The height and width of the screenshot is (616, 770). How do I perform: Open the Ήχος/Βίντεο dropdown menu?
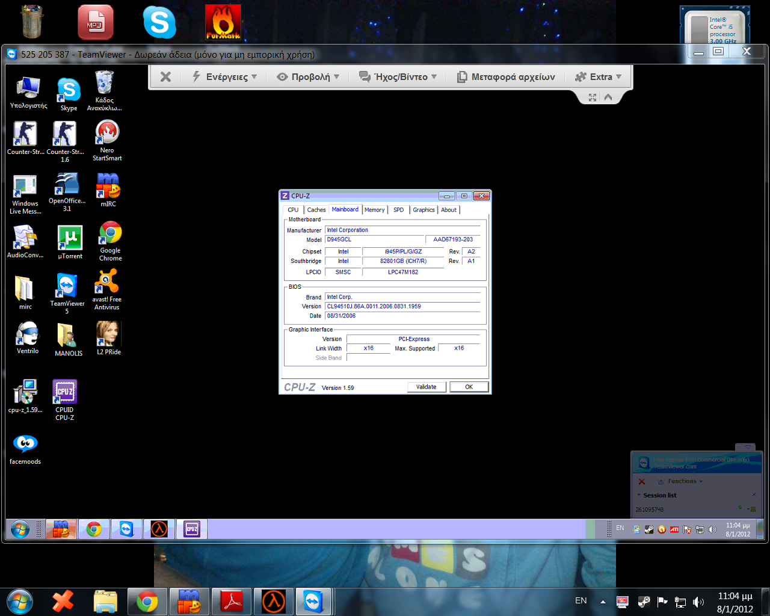point(398,77)
